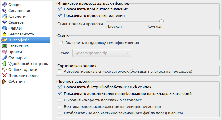Click the Тема: label
This screenshot has height=120, width=222.
coord(64,53)
